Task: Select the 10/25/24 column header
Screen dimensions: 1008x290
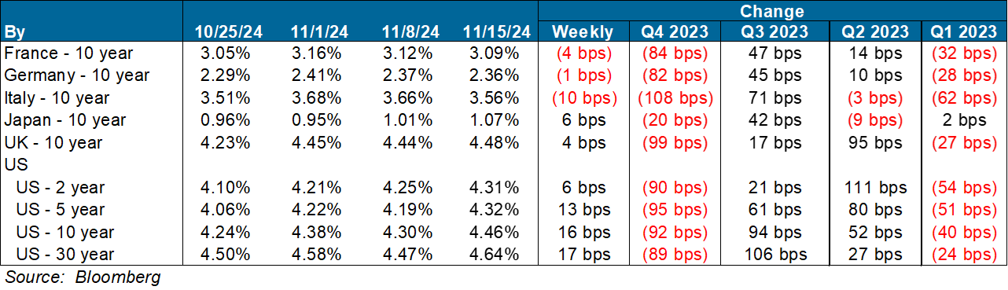Action: coord(227,31)
